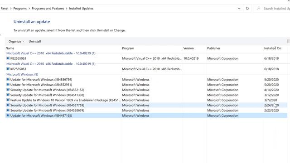Click the Uninstall an update heading

[32, 22]
